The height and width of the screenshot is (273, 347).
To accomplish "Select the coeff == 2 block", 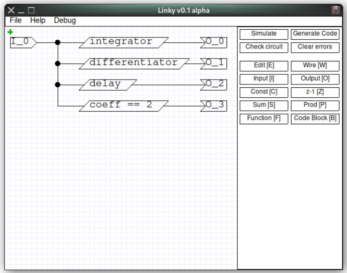I will click(x=123, y=106).
